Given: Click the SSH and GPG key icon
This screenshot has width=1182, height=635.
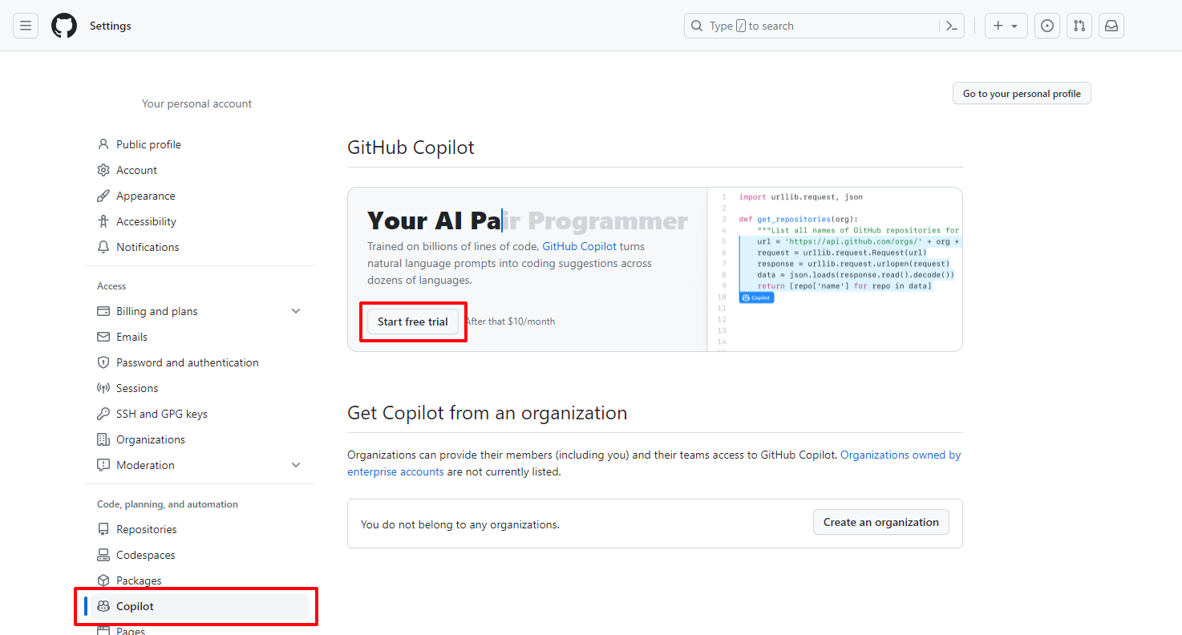Looking at the screenshot, I should [103, 414].
